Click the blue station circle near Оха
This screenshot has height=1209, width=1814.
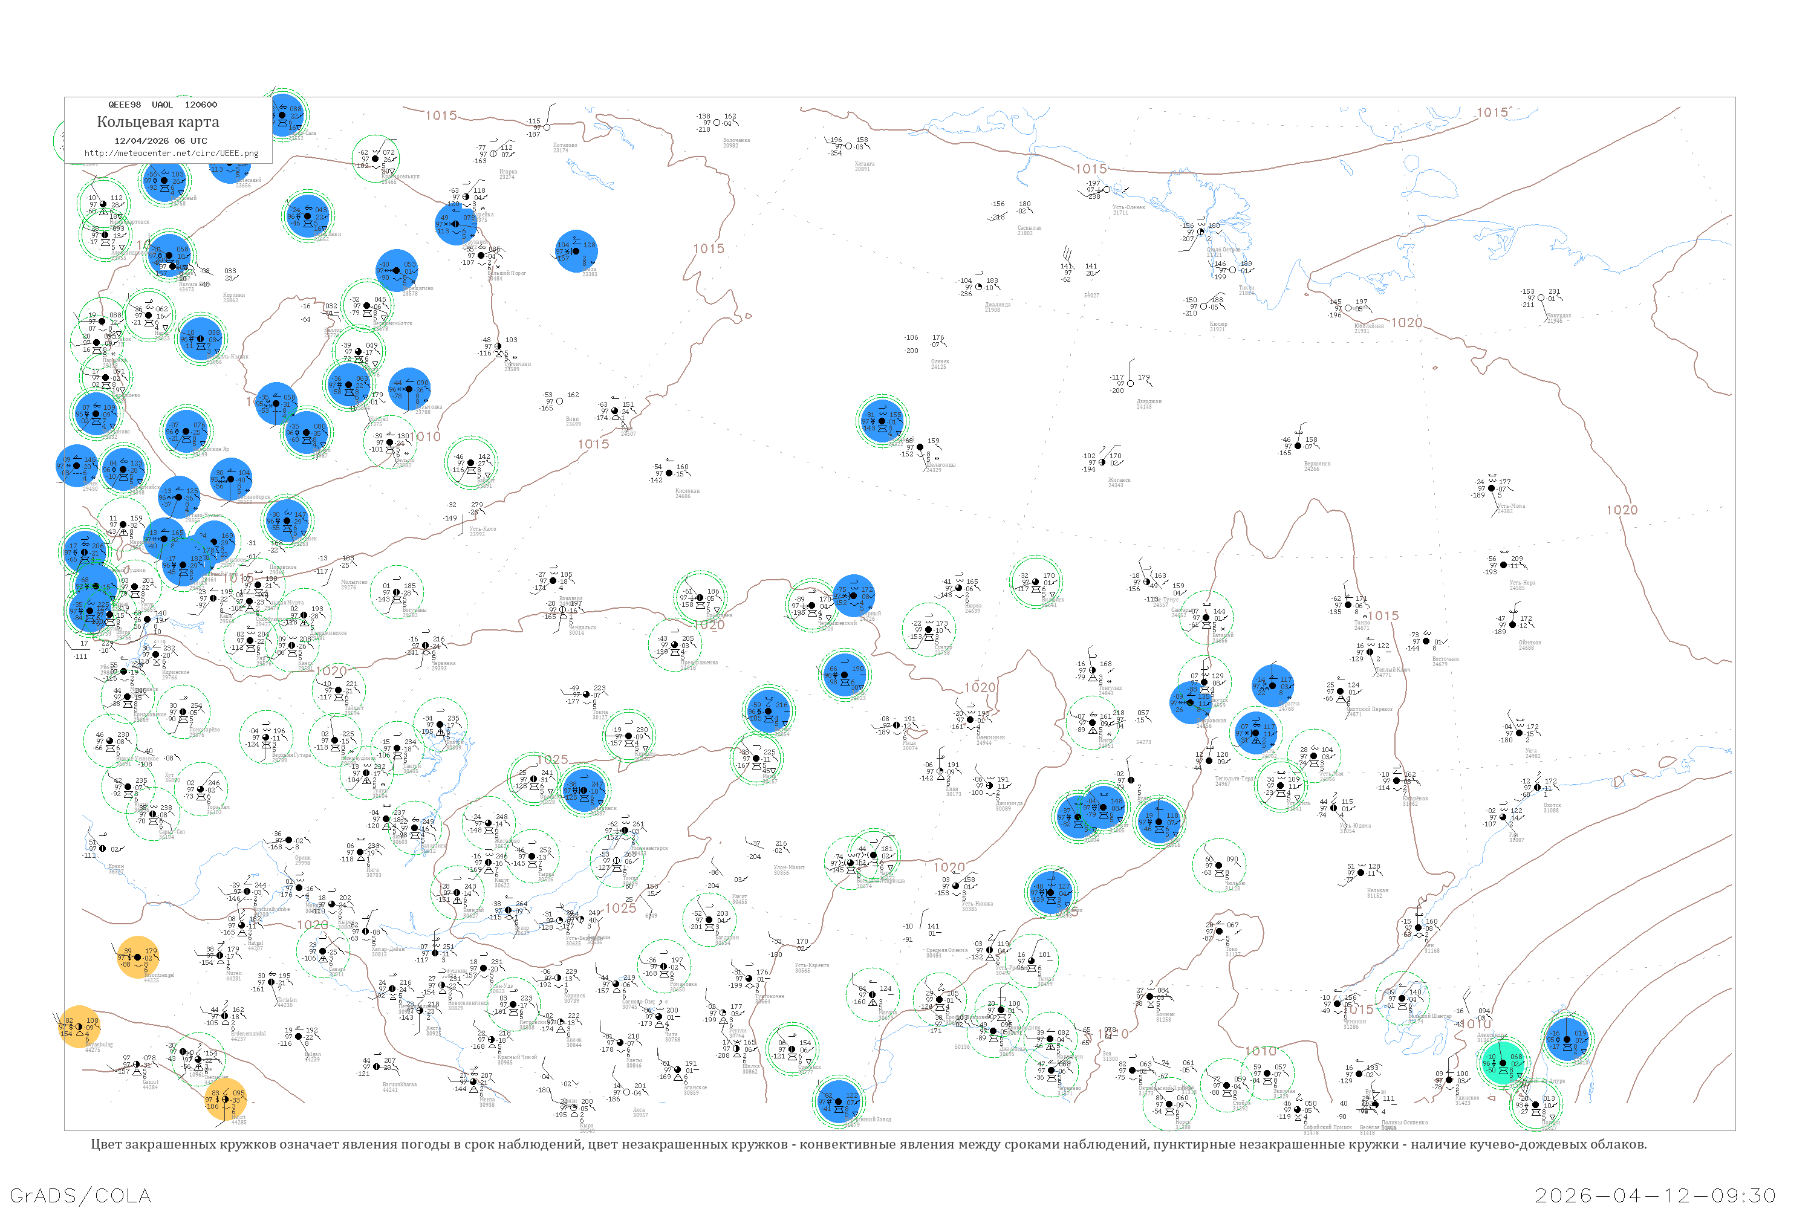click(1567, 1039)
